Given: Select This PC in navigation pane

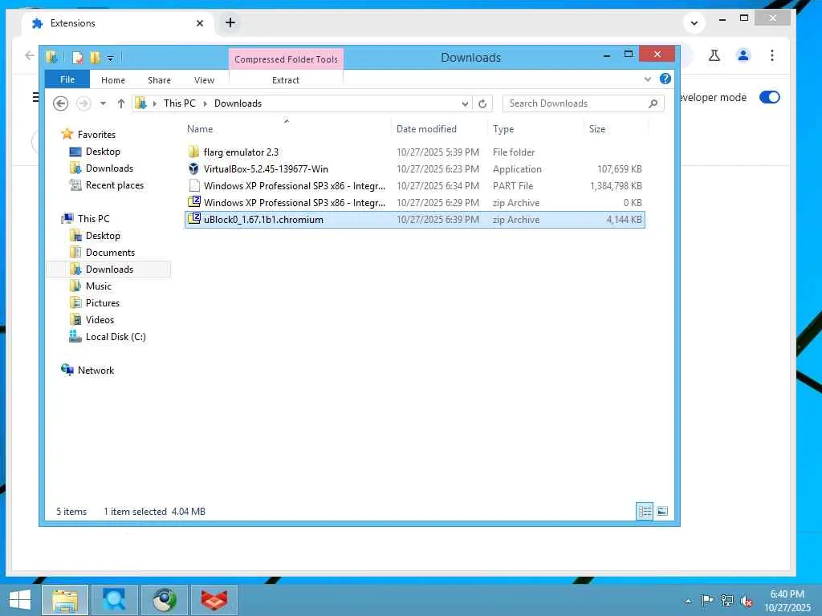Looking at the screenshot, I should [93, 218].
